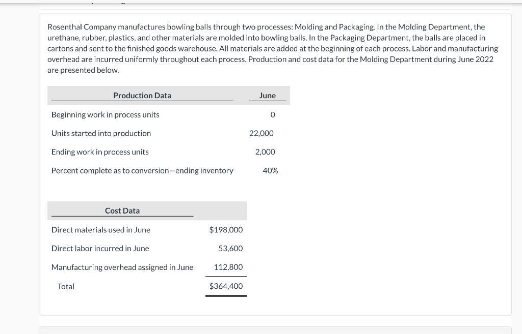Select 'Ending work in process units' label
The image size is (522, 334).
coord(100,151)
